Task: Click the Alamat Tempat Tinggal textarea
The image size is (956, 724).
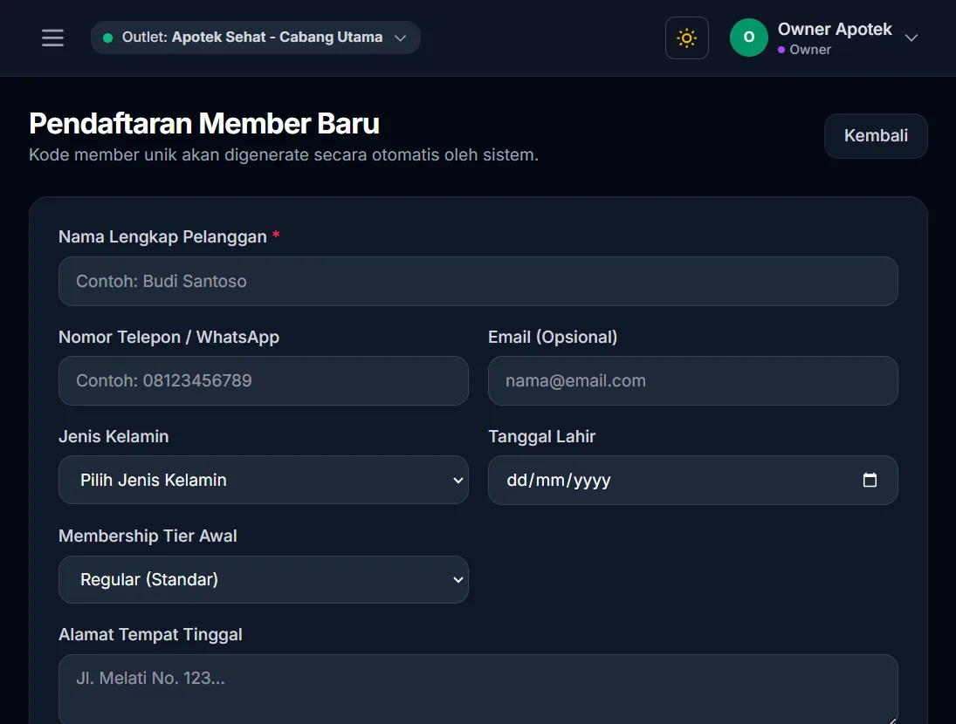Action: [478, 689]
